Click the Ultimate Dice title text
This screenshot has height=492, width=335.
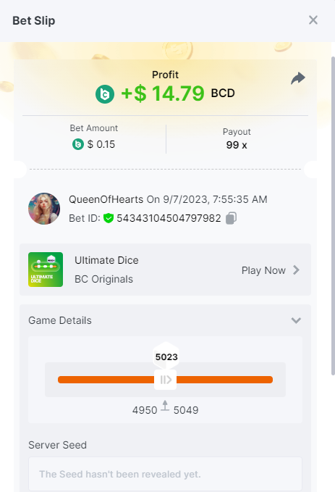[x=106, y=260]
